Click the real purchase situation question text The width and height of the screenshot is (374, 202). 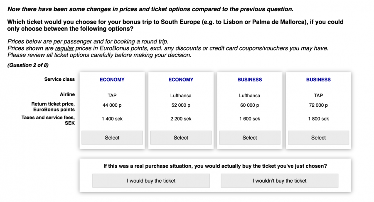pyautogui.click(x=215, y=166)
